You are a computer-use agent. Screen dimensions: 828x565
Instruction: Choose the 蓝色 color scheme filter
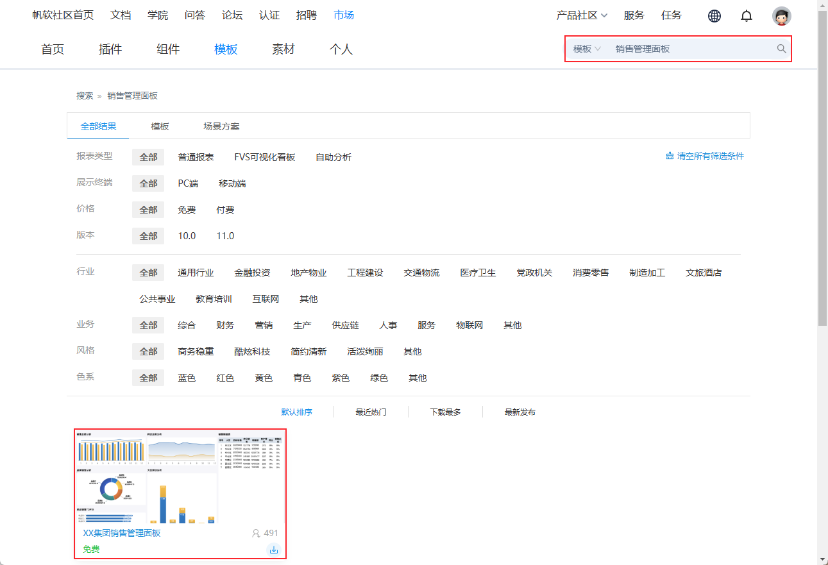[187, 378]
